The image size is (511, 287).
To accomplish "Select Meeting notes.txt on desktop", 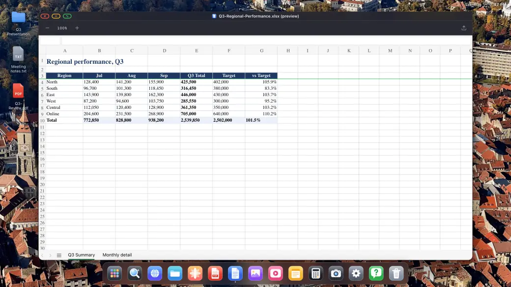I will pos(18,59).
